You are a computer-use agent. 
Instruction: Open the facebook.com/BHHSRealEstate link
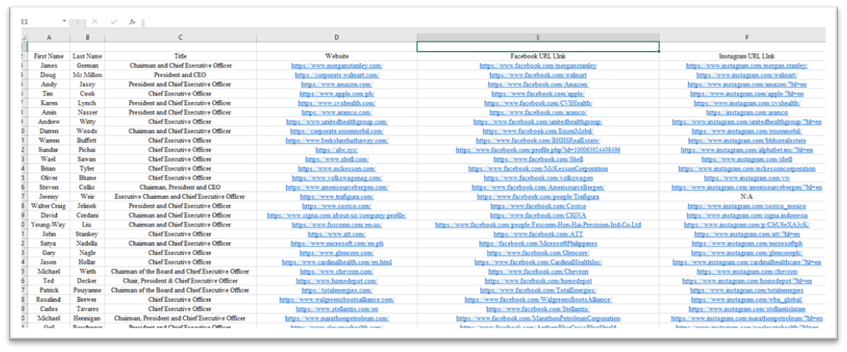pyautogui.click(x=538, y=140)
